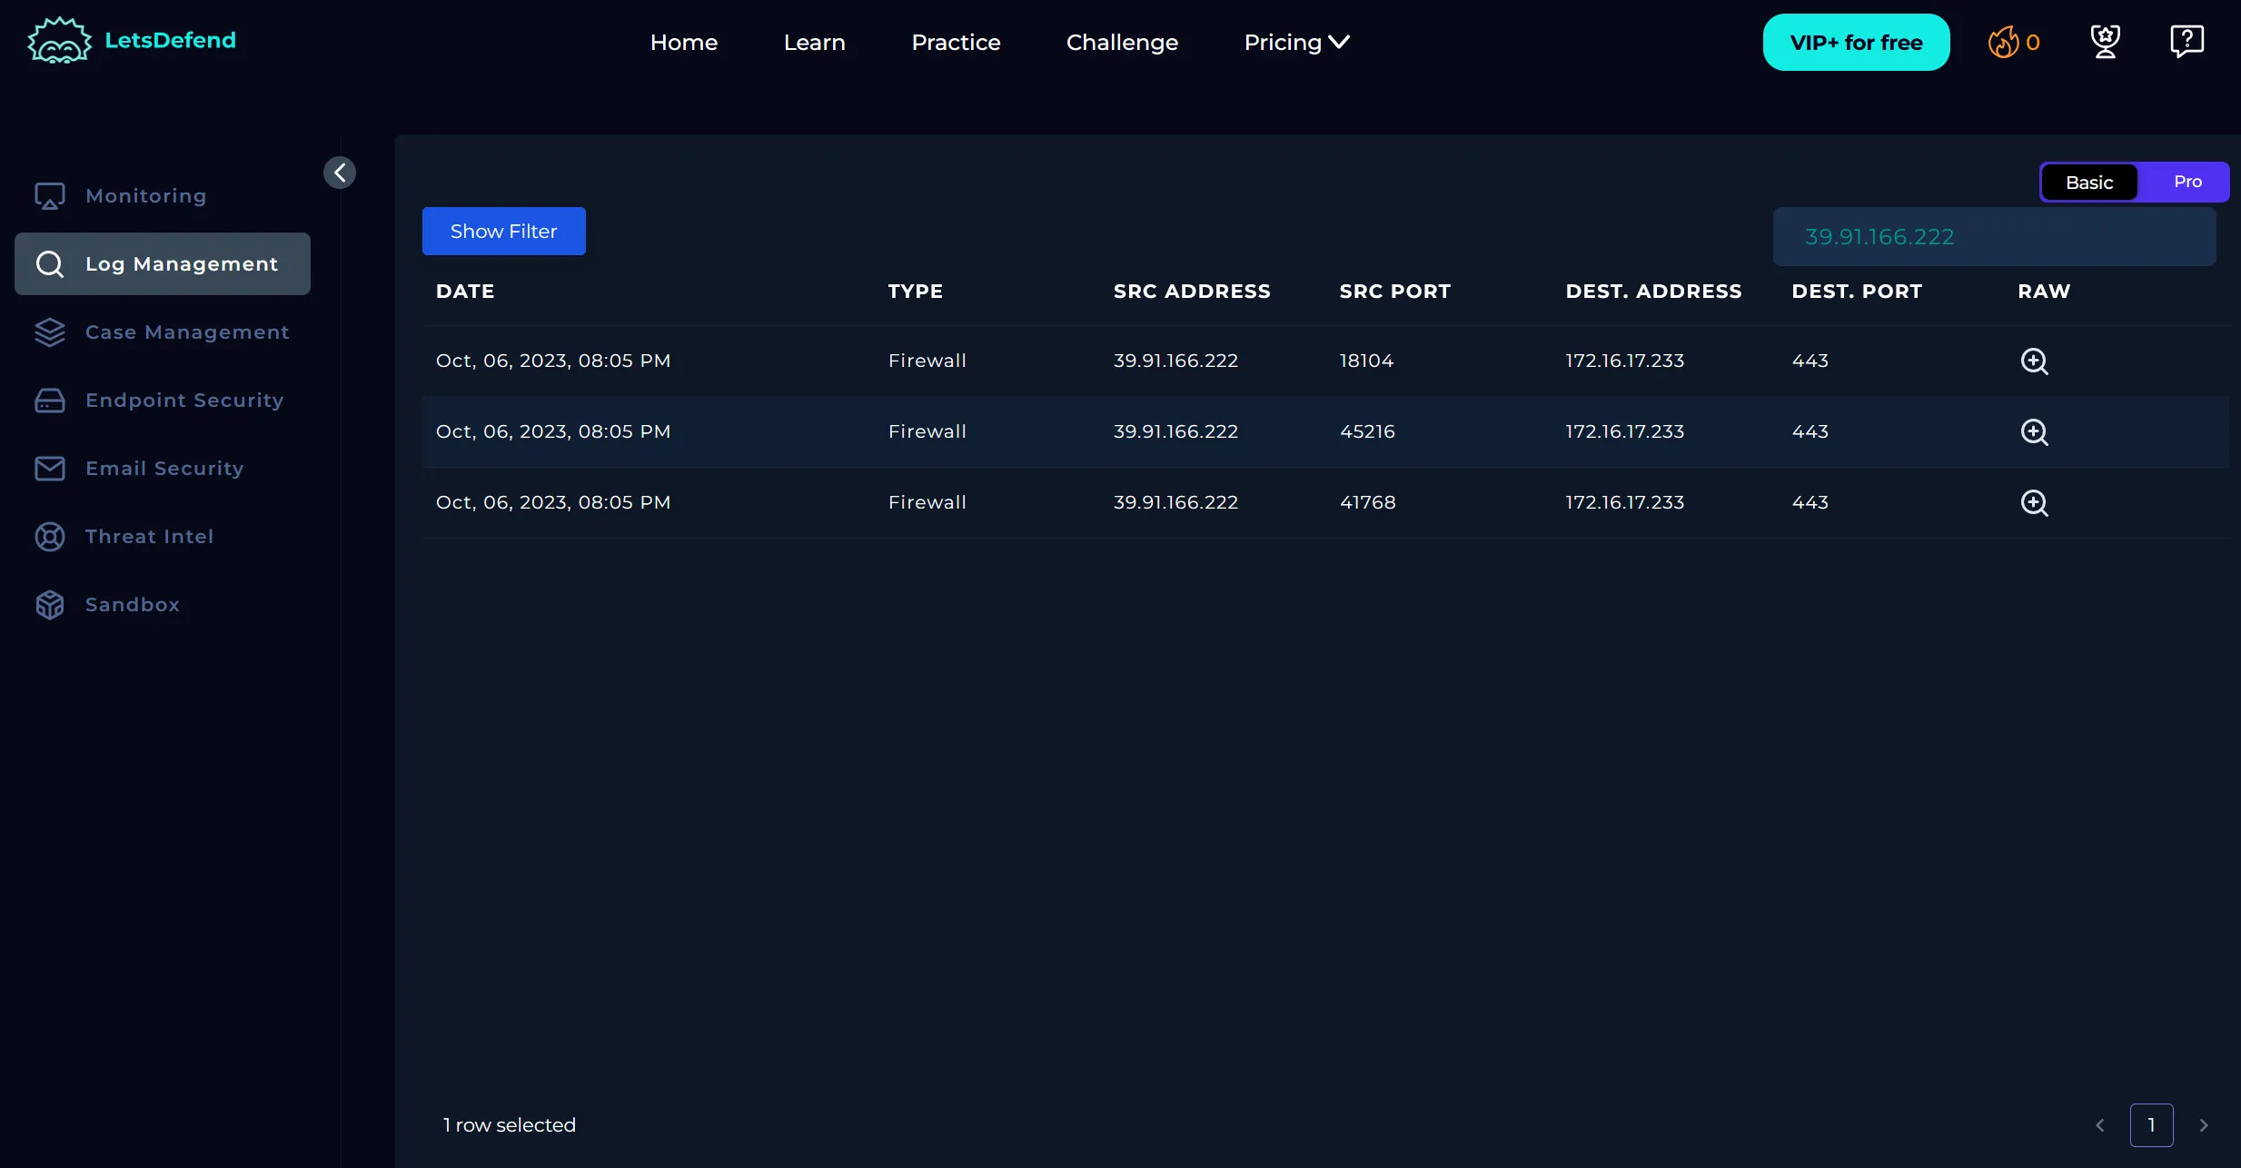Collapse the left sidebar with chevron

click(340, 173)
